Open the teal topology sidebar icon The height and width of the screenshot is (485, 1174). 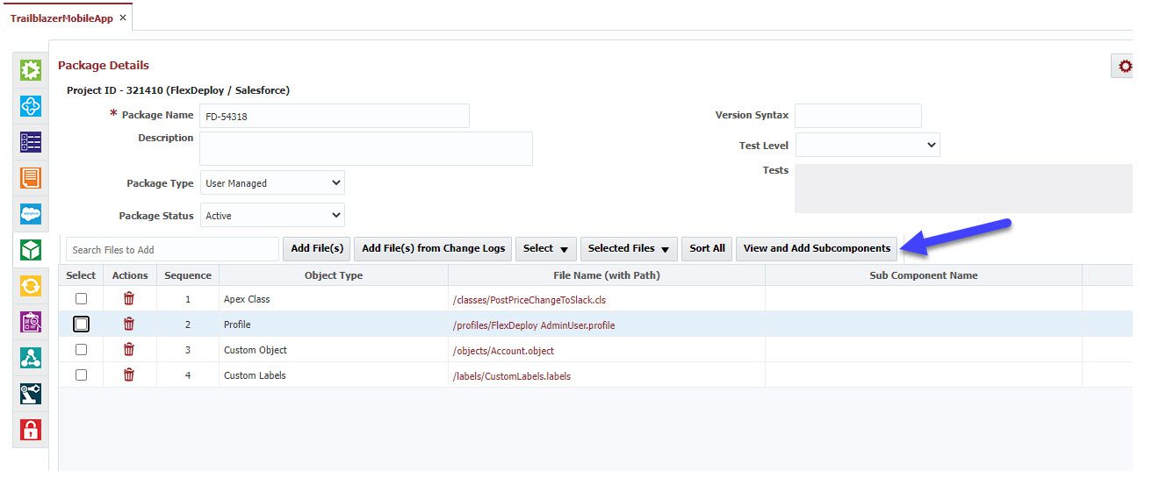tap(31, 358)
